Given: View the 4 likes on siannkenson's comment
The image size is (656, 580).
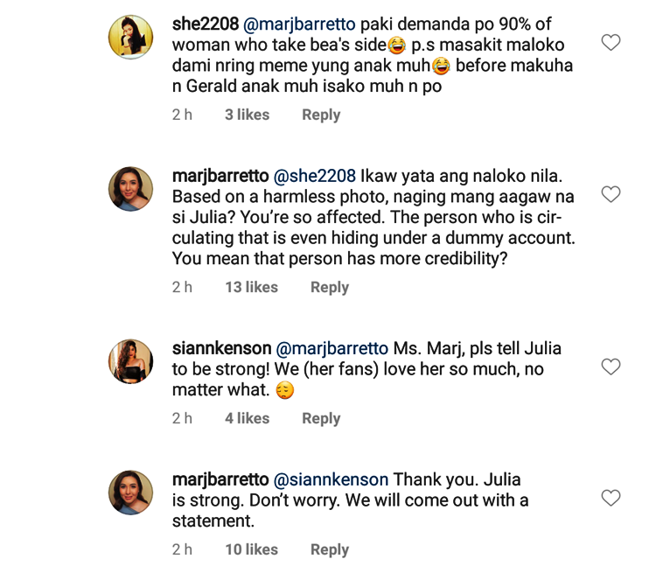Looking at the screenshot, I should pos(247,418).
